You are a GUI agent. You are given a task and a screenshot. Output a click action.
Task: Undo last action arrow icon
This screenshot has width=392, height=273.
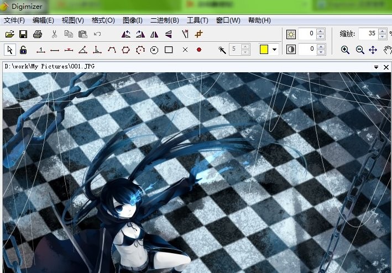click(x=97, y=34)
